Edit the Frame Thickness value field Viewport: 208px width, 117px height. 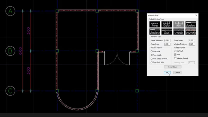click(167, 40)
